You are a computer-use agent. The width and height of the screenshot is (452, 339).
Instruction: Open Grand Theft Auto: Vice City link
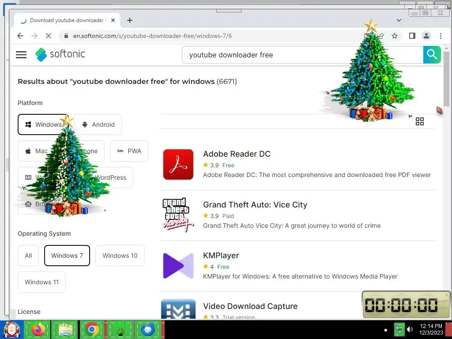point(255,205)
